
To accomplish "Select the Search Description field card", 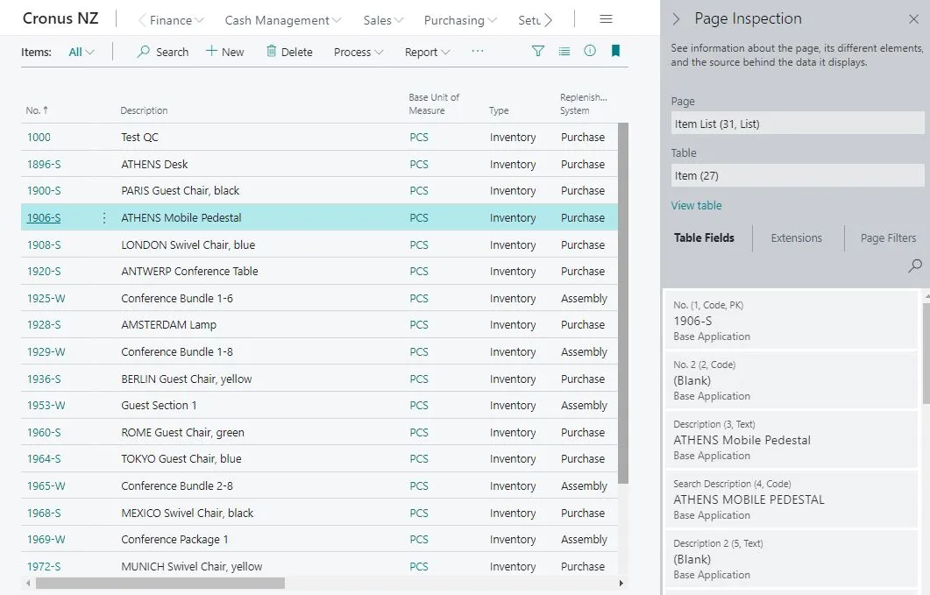I will [792, 499].
